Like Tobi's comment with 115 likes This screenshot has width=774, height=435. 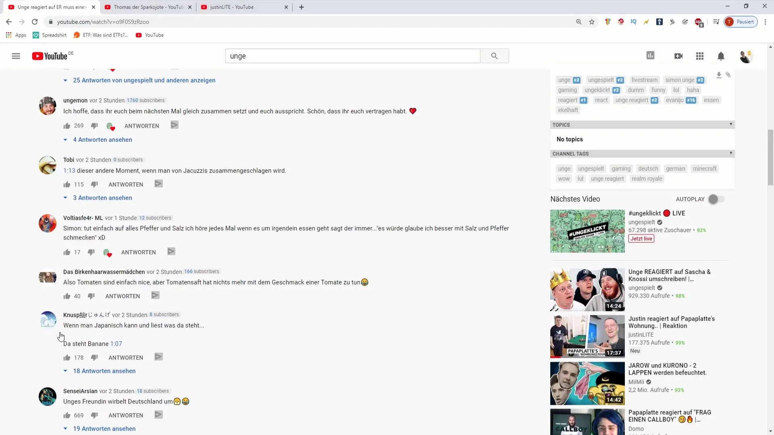(x=67, y=184)
